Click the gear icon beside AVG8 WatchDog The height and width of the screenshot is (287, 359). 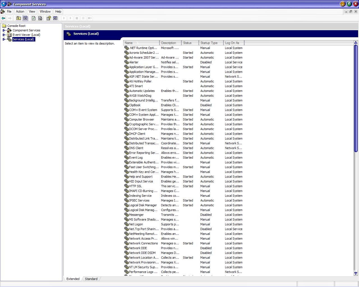click(x=126, y=96)
